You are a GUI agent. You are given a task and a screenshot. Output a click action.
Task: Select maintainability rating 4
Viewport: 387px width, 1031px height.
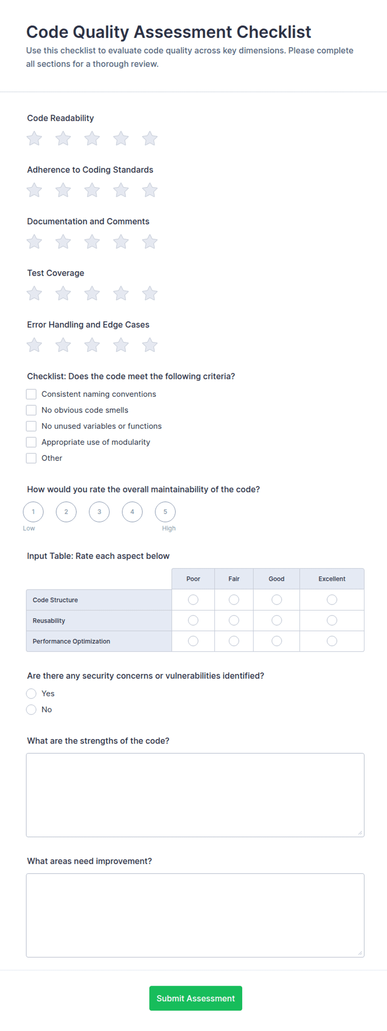132,512
